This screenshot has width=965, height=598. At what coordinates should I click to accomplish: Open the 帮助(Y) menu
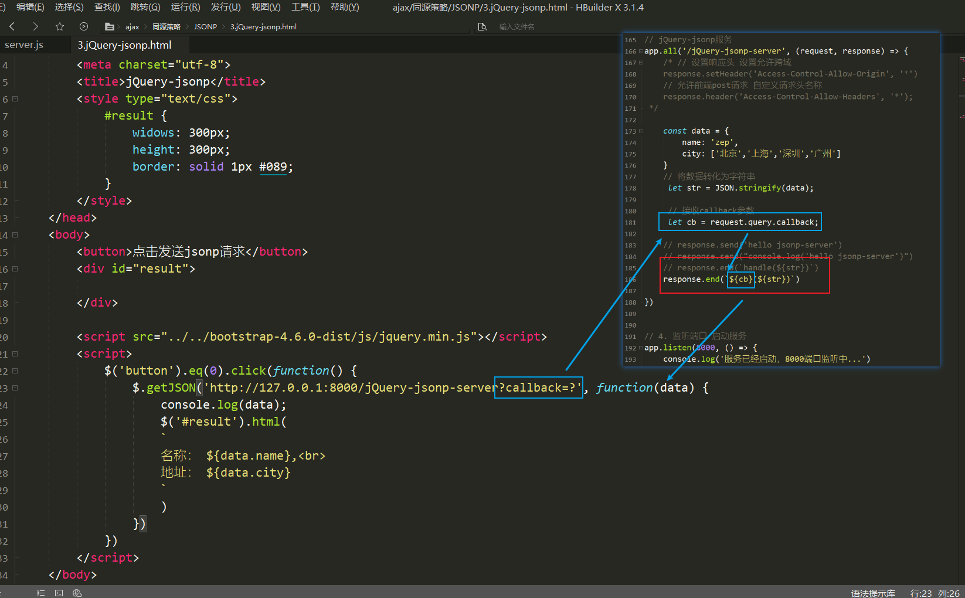[x=345, y=7]
